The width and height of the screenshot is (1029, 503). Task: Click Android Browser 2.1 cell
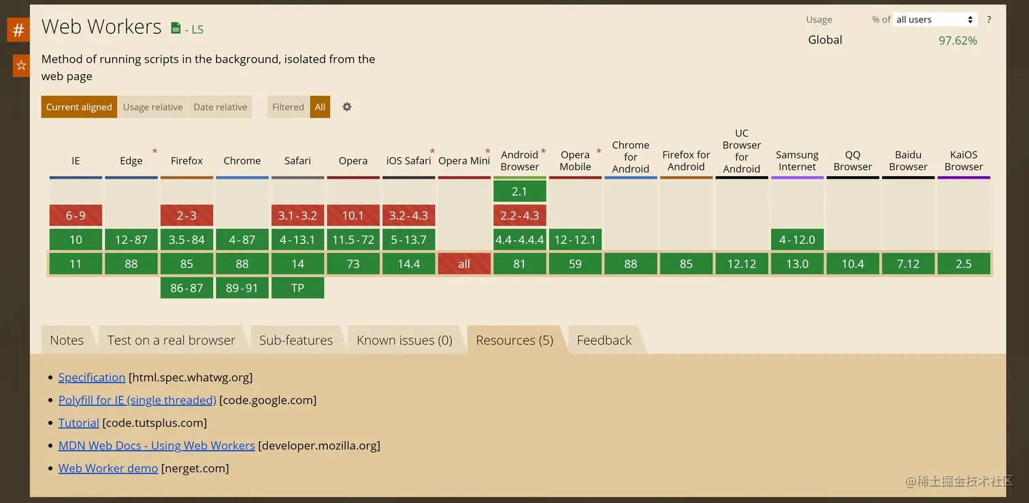[x=520, y=191]
